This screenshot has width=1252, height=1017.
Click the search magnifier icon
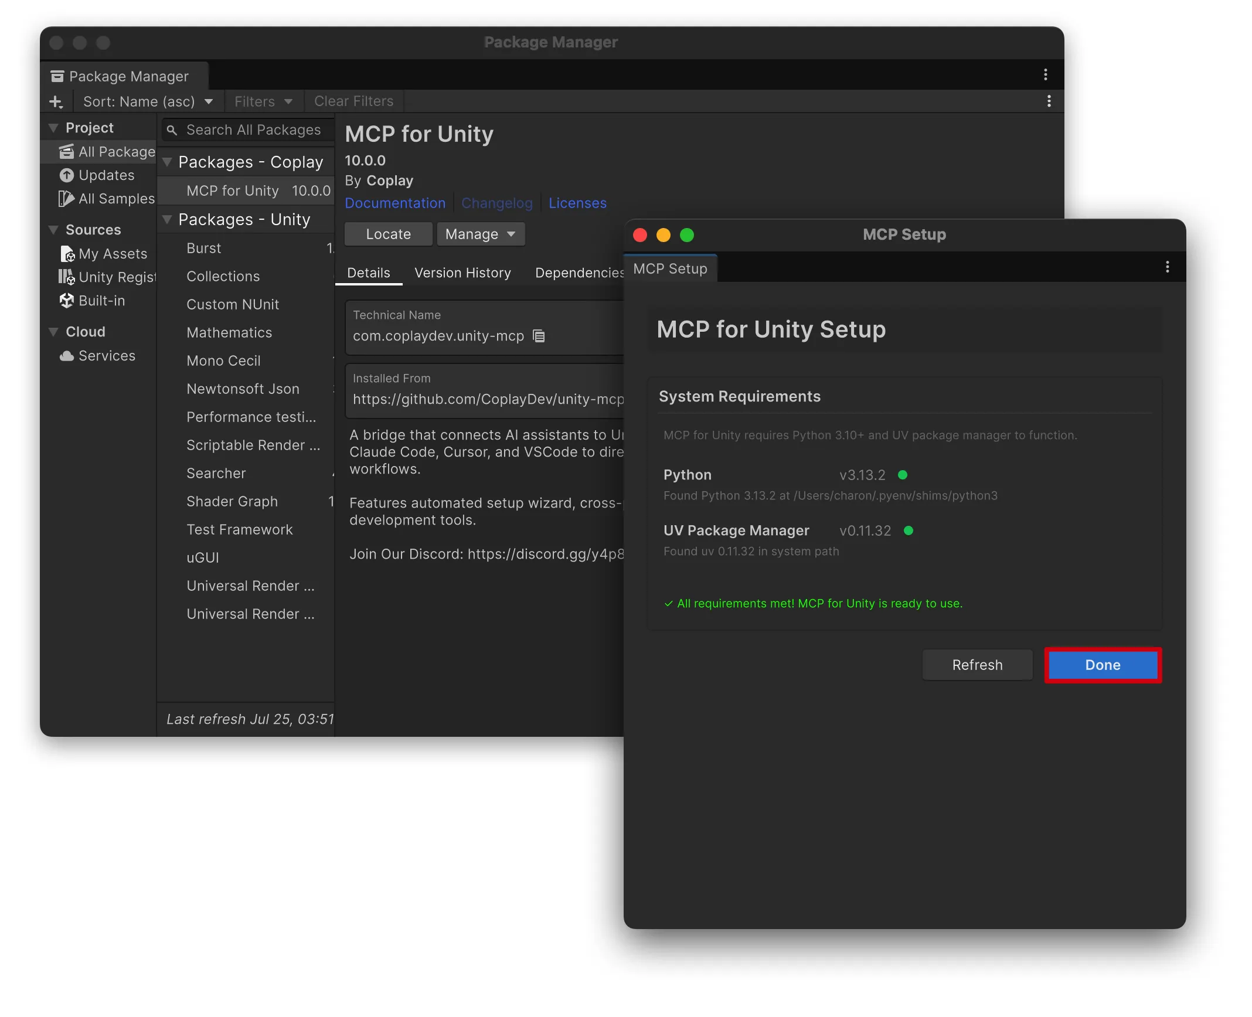172,130
